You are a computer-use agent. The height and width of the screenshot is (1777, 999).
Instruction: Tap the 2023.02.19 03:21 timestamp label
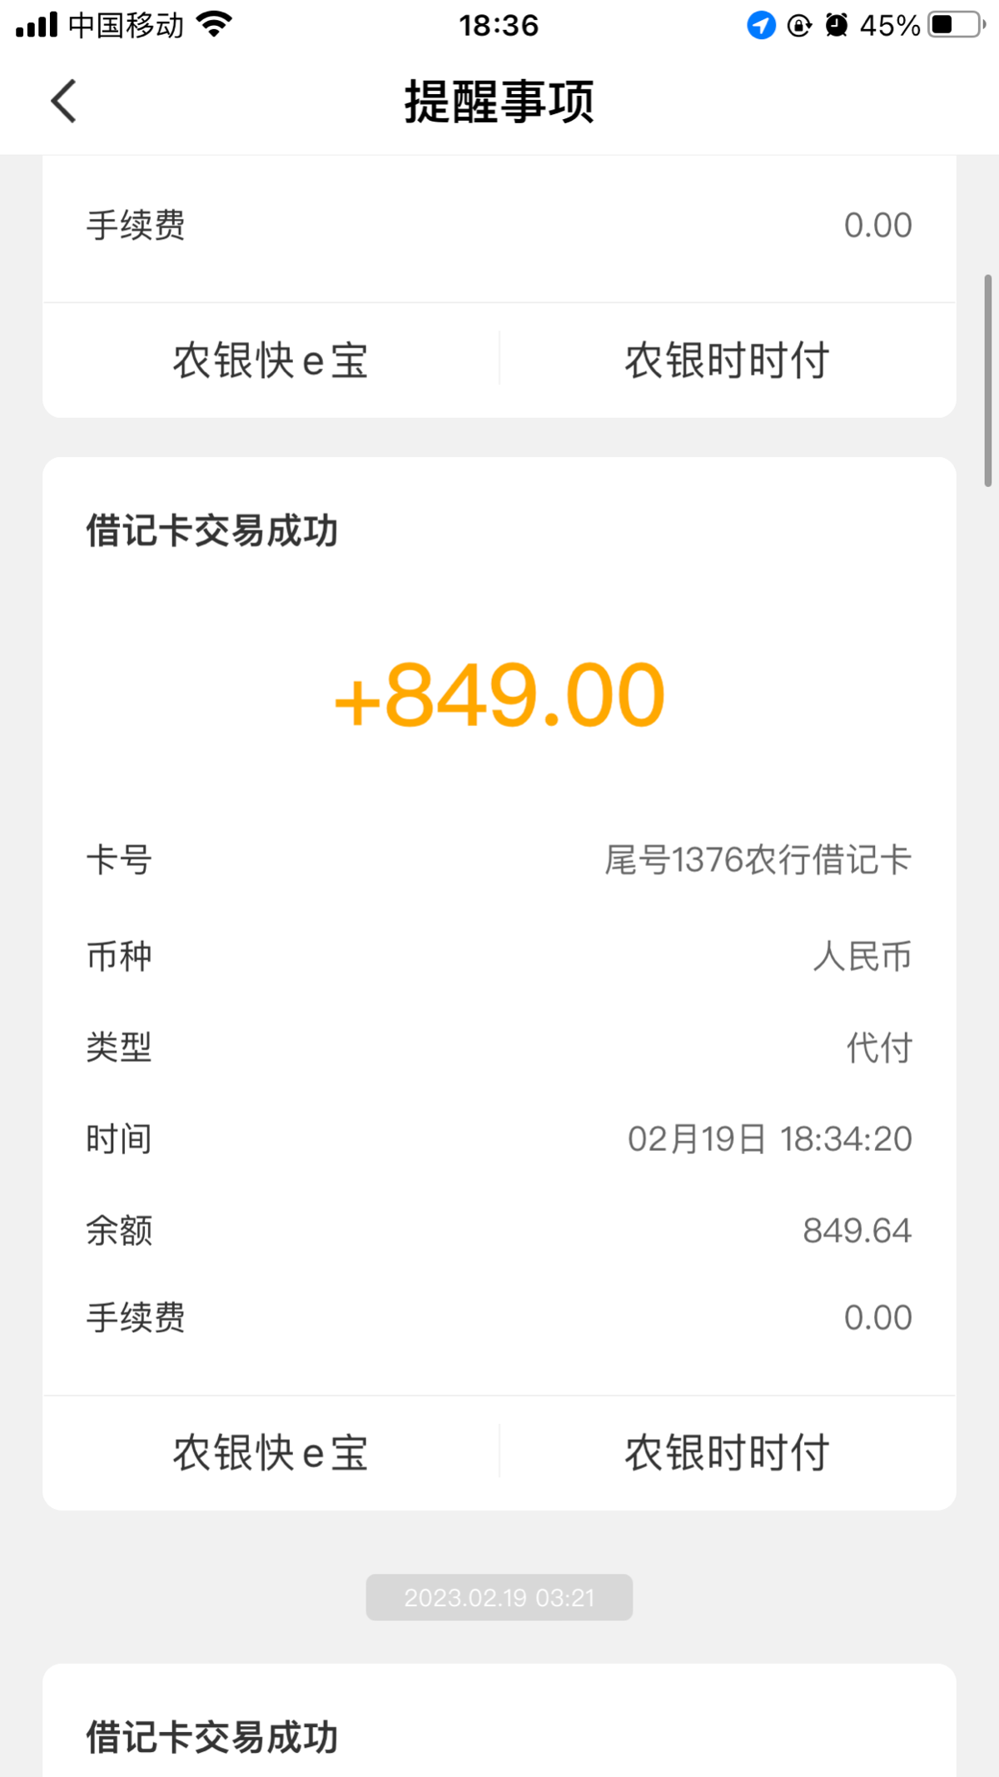tap(499, 1597)
